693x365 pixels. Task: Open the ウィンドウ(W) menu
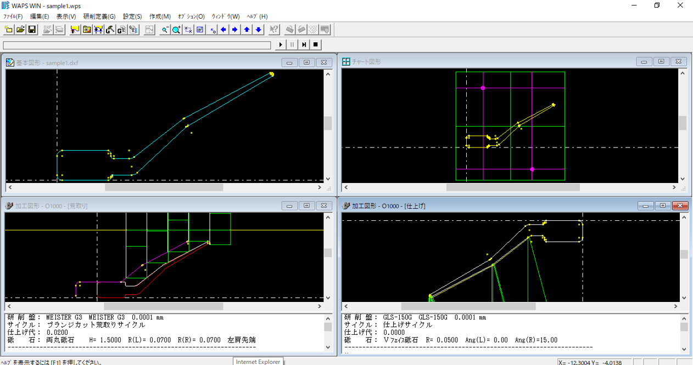pyautogui.click(x=226, y=16)
